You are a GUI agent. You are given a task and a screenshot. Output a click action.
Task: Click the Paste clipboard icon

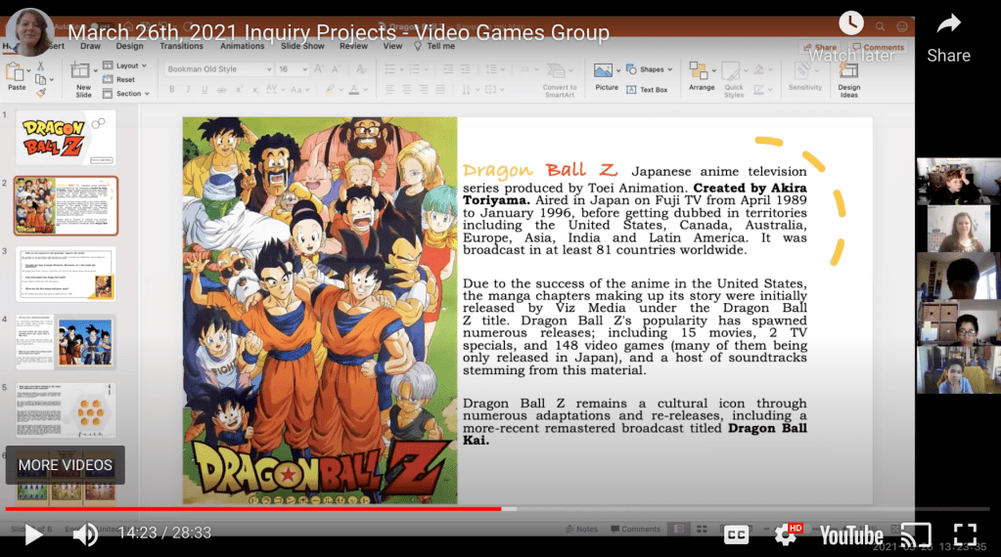pos(17,75)
